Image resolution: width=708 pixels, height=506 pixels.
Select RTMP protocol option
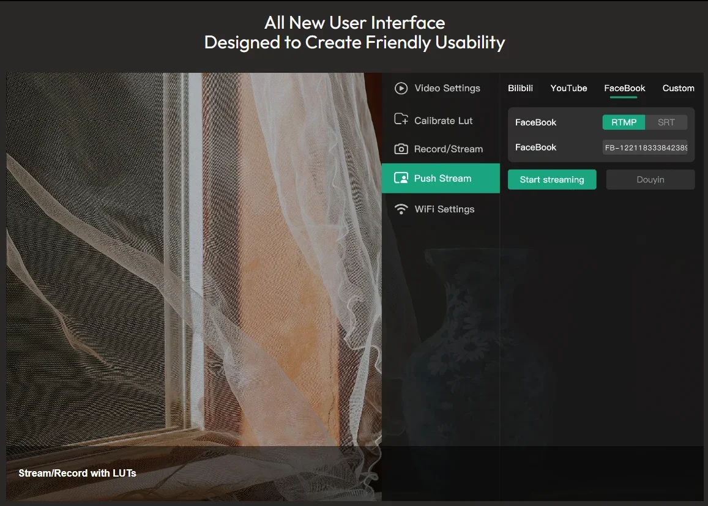click(624, 122)
